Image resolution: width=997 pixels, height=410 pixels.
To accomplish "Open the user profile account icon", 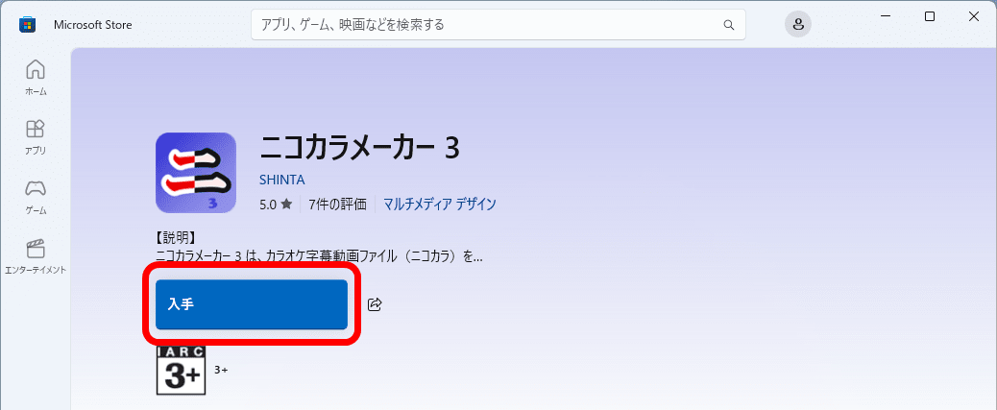I will [x=798, y=25].
